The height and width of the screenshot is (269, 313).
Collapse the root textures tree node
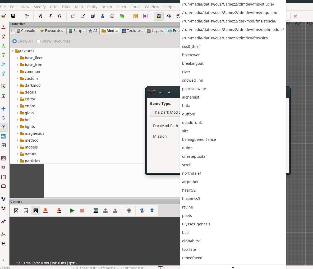[13, 51]
